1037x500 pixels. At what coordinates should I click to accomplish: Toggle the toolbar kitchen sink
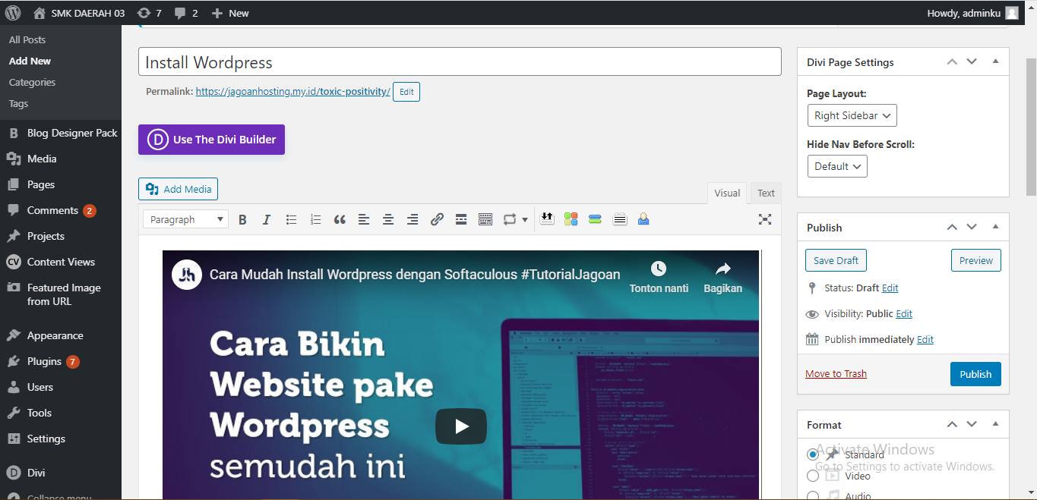[x=485, y=219]
